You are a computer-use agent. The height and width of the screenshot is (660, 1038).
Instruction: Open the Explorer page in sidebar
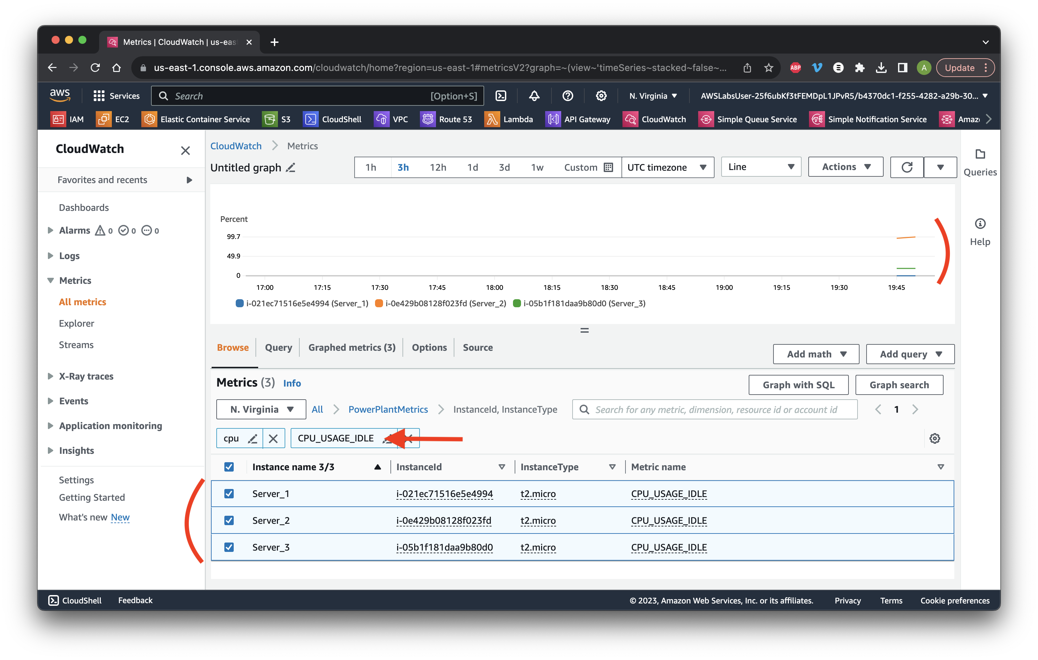[x=76, y=323]
